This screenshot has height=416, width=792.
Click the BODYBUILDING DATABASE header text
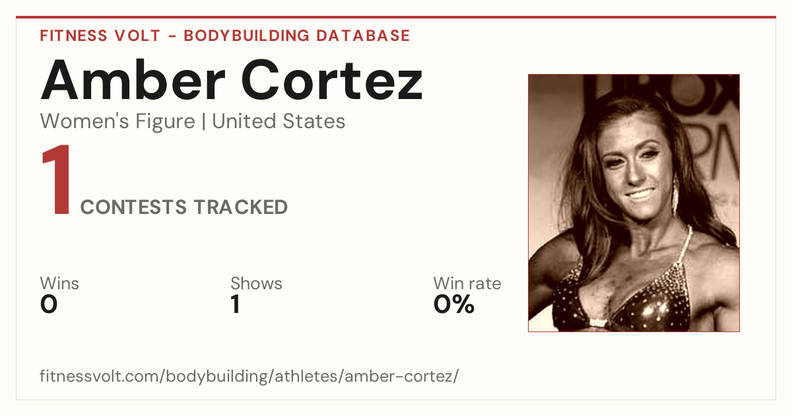[297, 36]
